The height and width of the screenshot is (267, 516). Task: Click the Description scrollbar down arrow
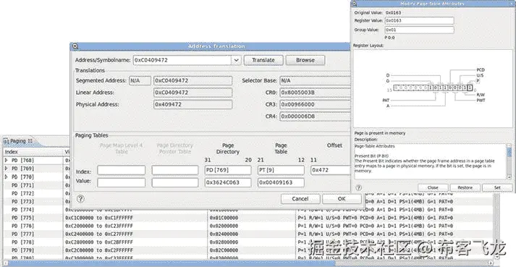click(x=509, y=177)
